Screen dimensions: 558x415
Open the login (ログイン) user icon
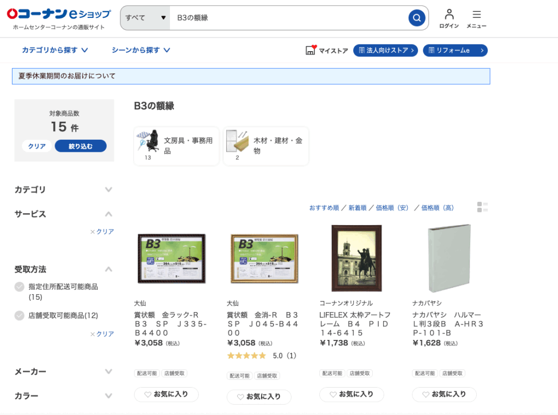(x=449, y=18)
